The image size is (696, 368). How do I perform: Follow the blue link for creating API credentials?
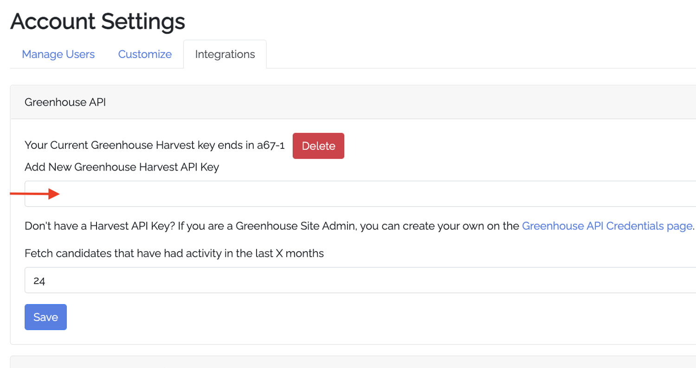[607, 226]
